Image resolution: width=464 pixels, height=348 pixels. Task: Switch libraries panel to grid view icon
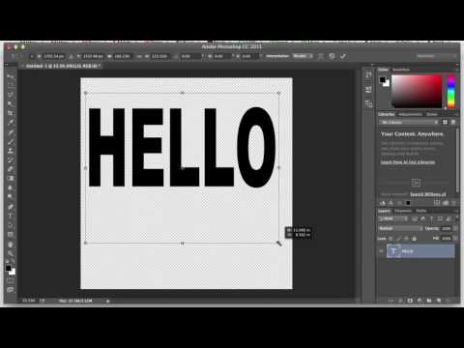445,122
